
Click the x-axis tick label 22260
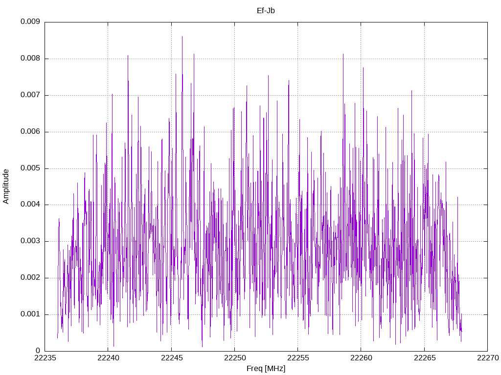click(362, 358)
